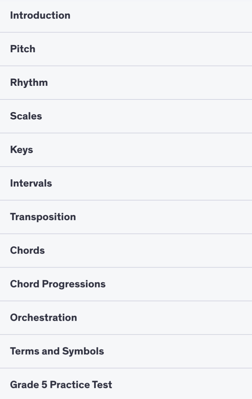Select the Chords section

[27, 250]
